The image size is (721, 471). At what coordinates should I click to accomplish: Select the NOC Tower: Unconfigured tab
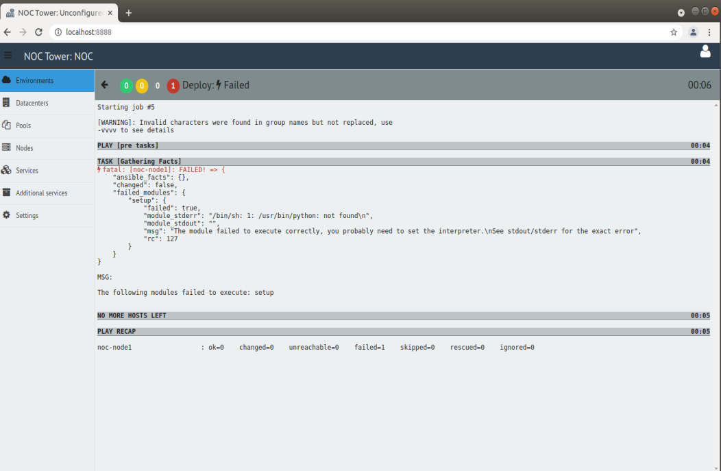coord(60,13)
